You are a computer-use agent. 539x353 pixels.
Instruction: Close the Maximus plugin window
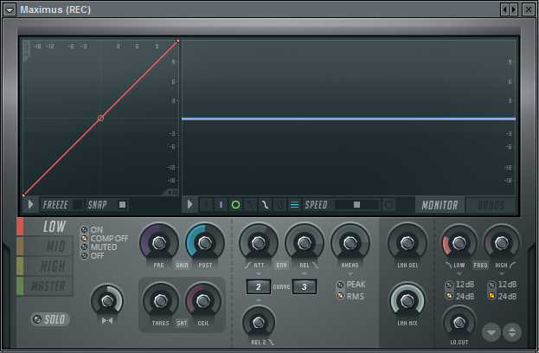[528, 10]
